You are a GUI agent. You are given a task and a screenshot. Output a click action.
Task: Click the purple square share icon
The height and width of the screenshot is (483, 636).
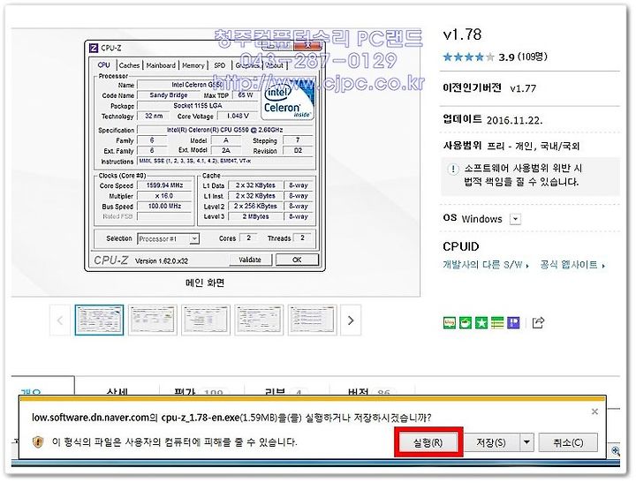tap(513, 323)
